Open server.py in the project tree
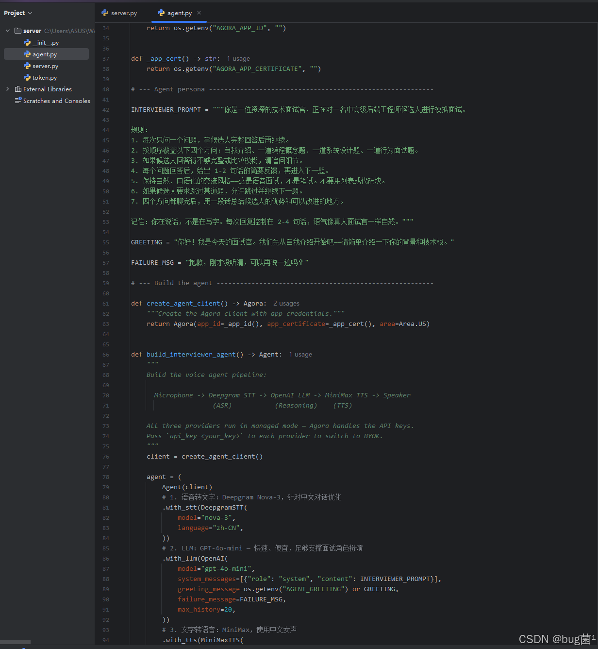 click(x=45, y=66)
